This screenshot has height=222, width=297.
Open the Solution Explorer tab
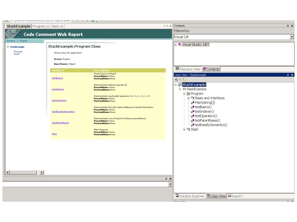[190, 196]
